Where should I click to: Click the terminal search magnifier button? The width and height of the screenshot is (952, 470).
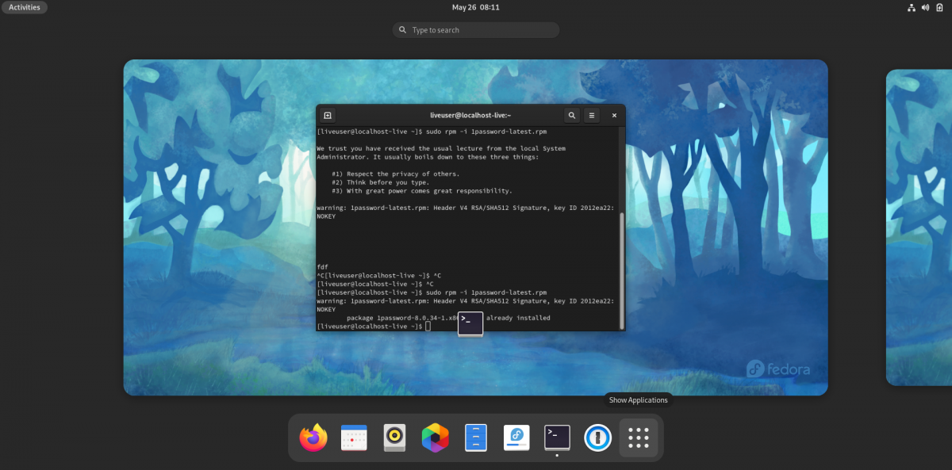[572, 116]
